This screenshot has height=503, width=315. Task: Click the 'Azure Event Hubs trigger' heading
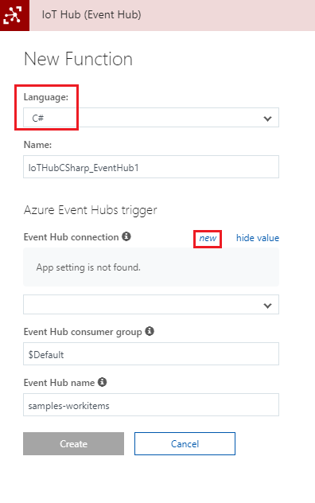91,210
